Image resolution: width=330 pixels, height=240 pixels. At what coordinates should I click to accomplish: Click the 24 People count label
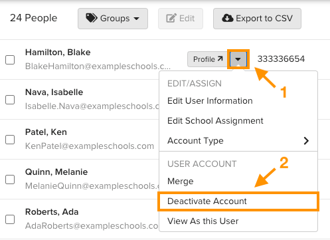(x=34, y=18)
